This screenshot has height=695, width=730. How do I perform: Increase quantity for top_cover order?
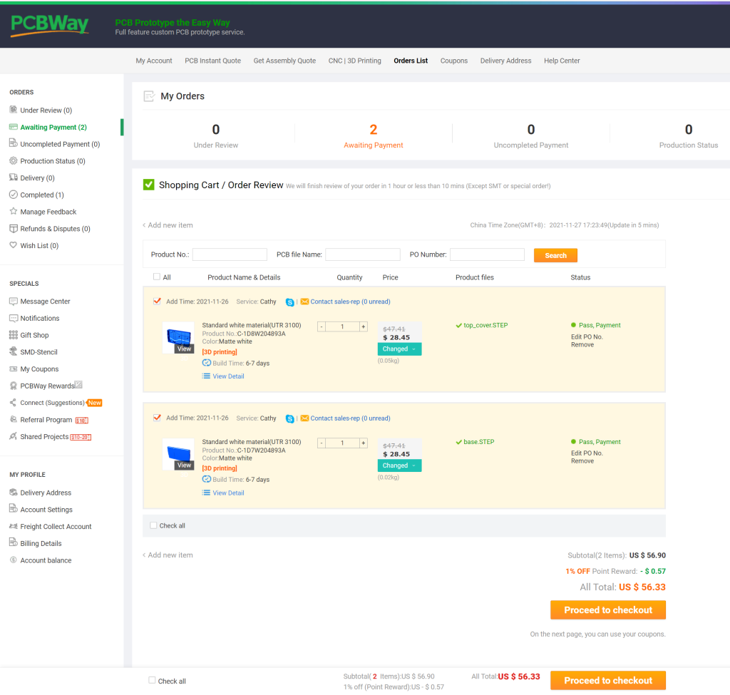363,326
